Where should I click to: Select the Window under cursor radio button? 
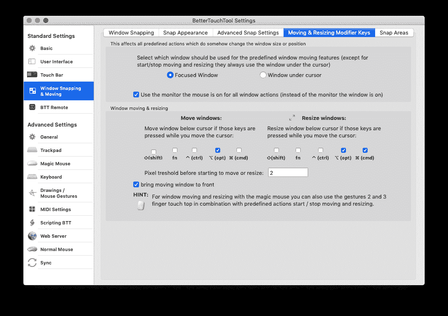point(263,75)
